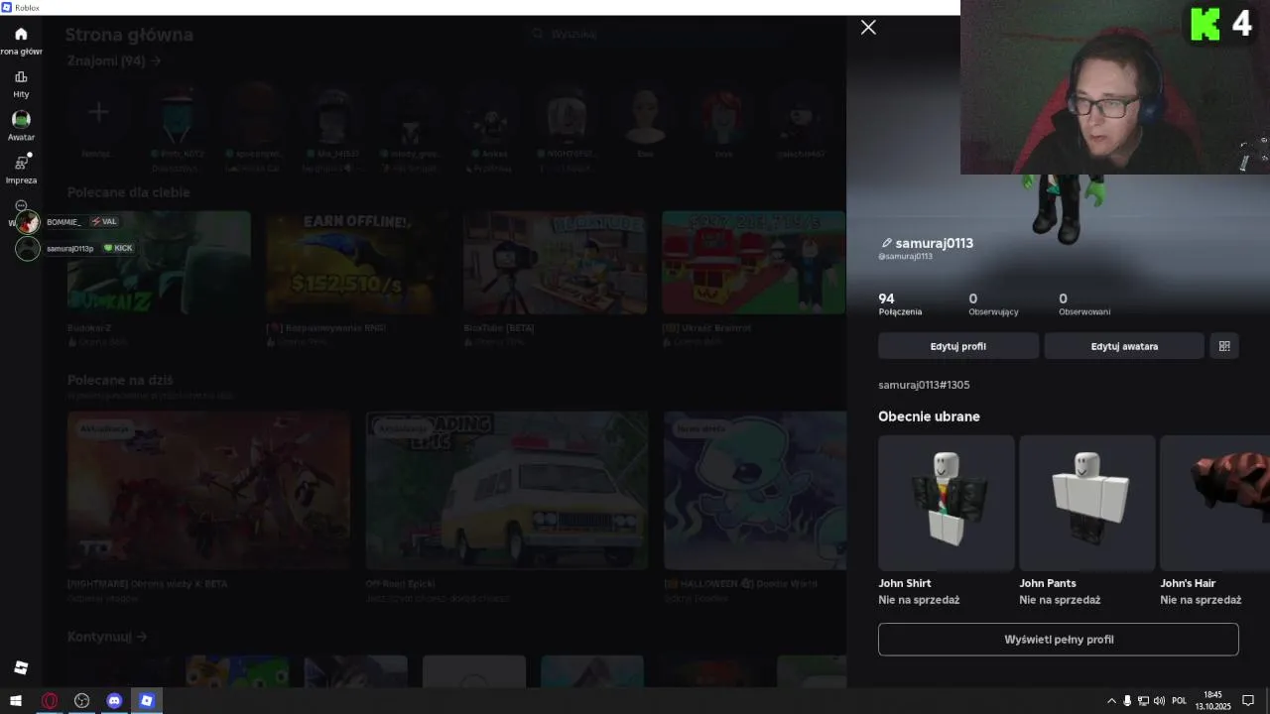
Task: Open the Off Road Epic! game card
Action: [x=507, y=508]
